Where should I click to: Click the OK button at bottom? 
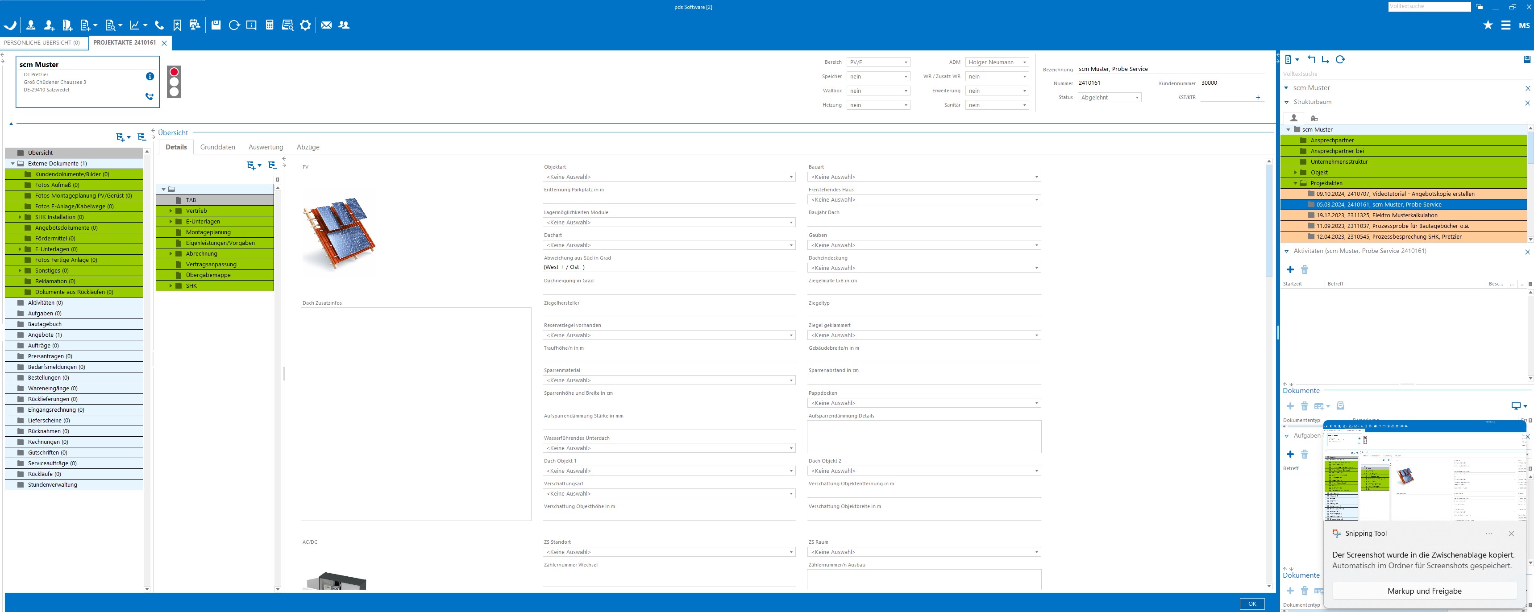pyautogui.click(x=1252, y=604)
